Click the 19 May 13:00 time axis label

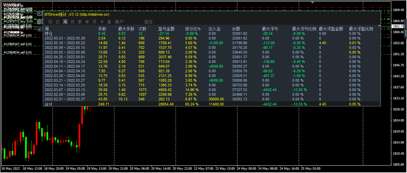coord(97,169)
